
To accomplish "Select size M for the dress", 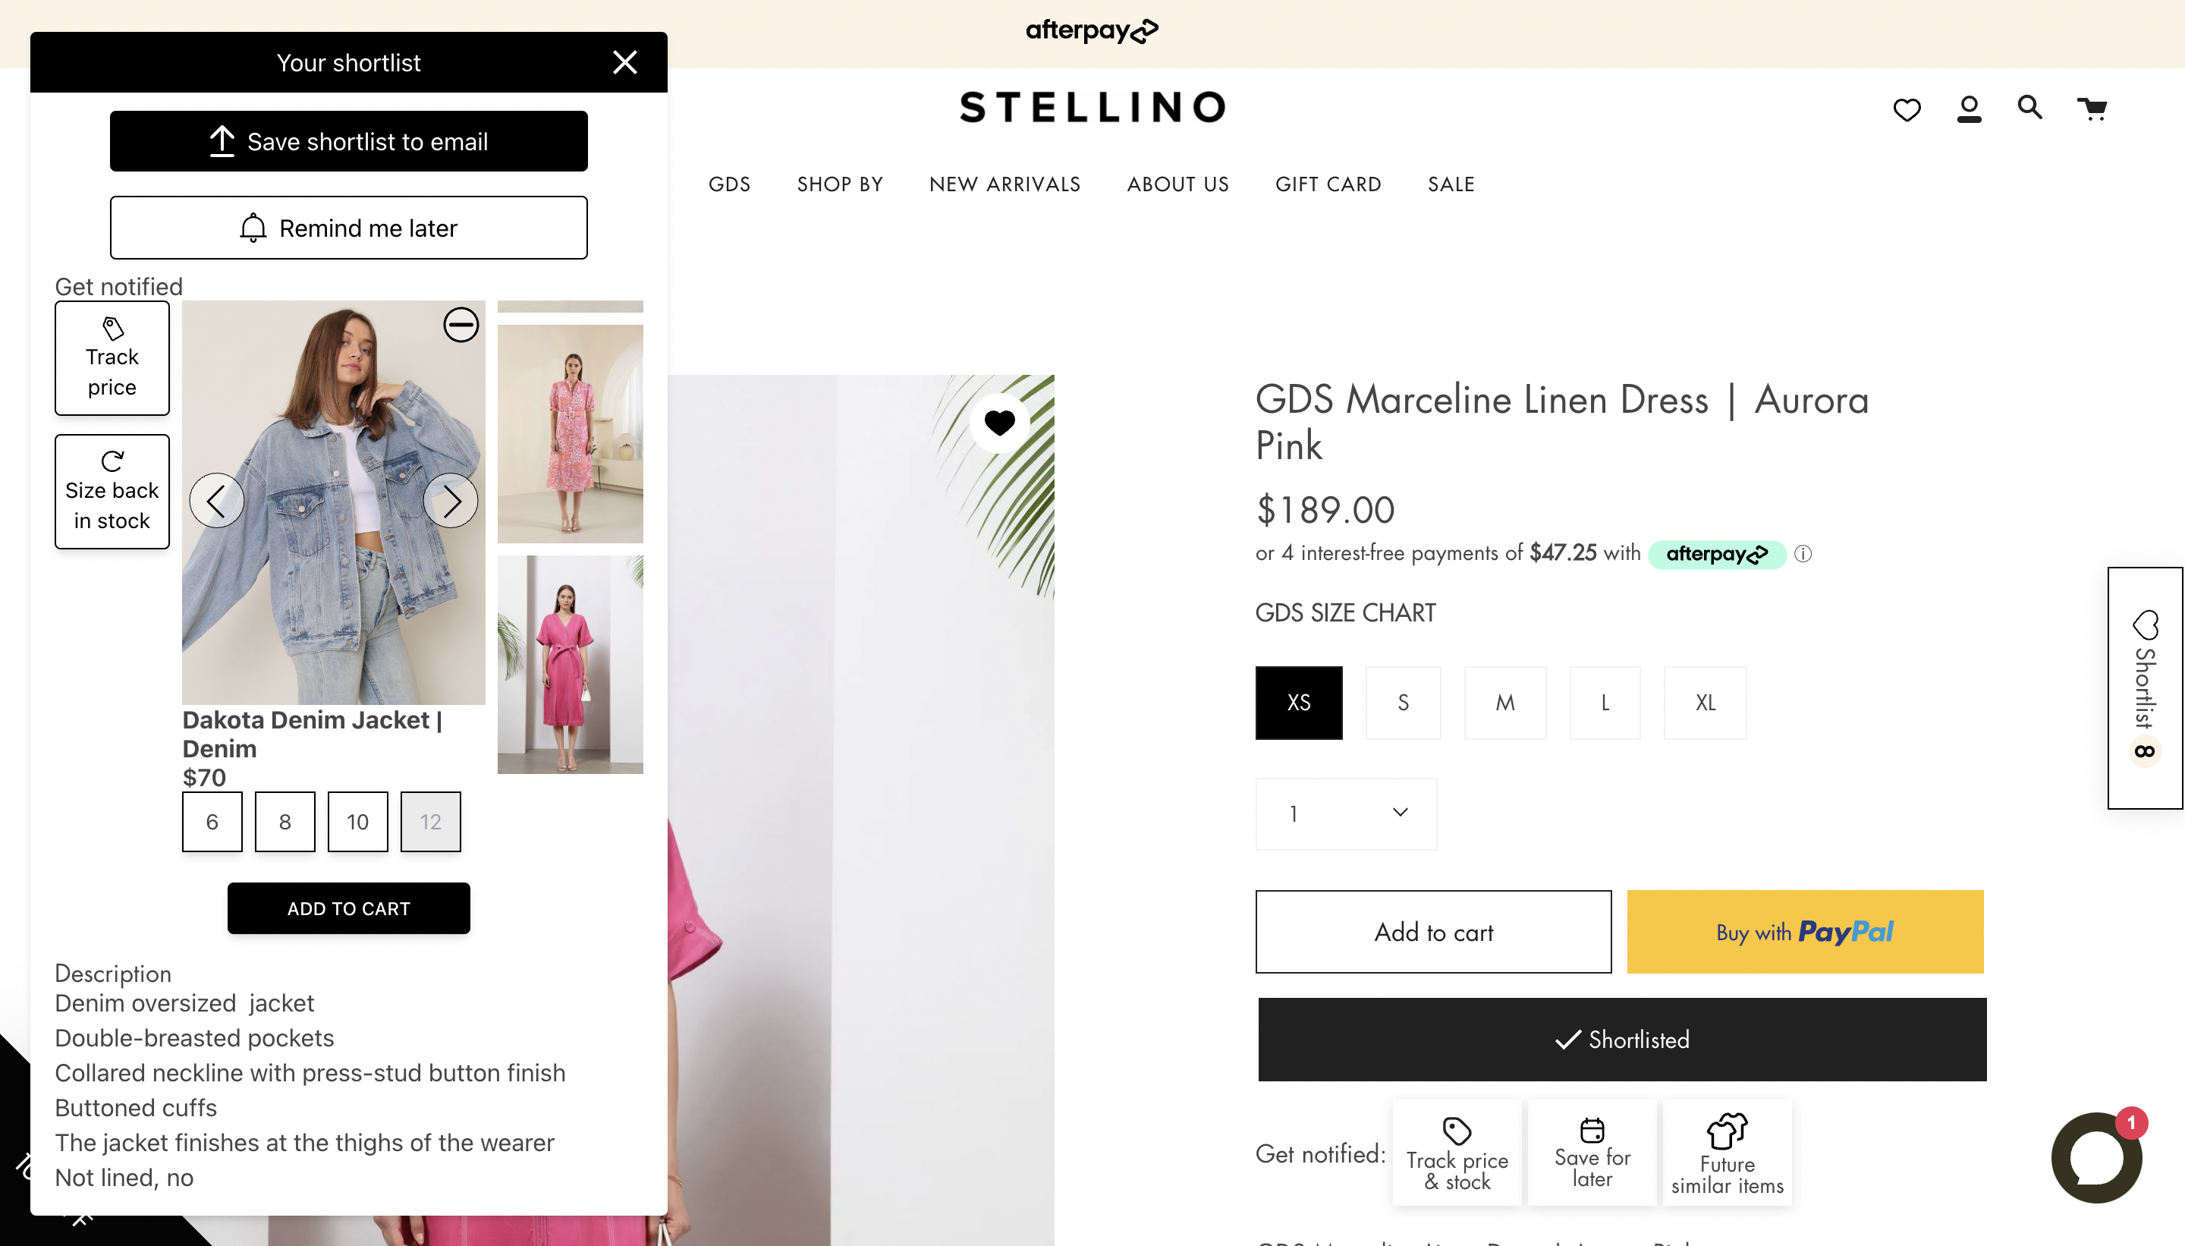I will point(1504,703).
